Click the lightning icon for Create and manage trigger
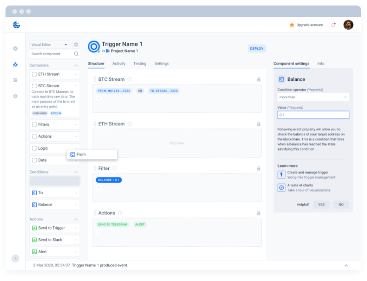The height and width of the screenshot is (281, 367). 281,174
